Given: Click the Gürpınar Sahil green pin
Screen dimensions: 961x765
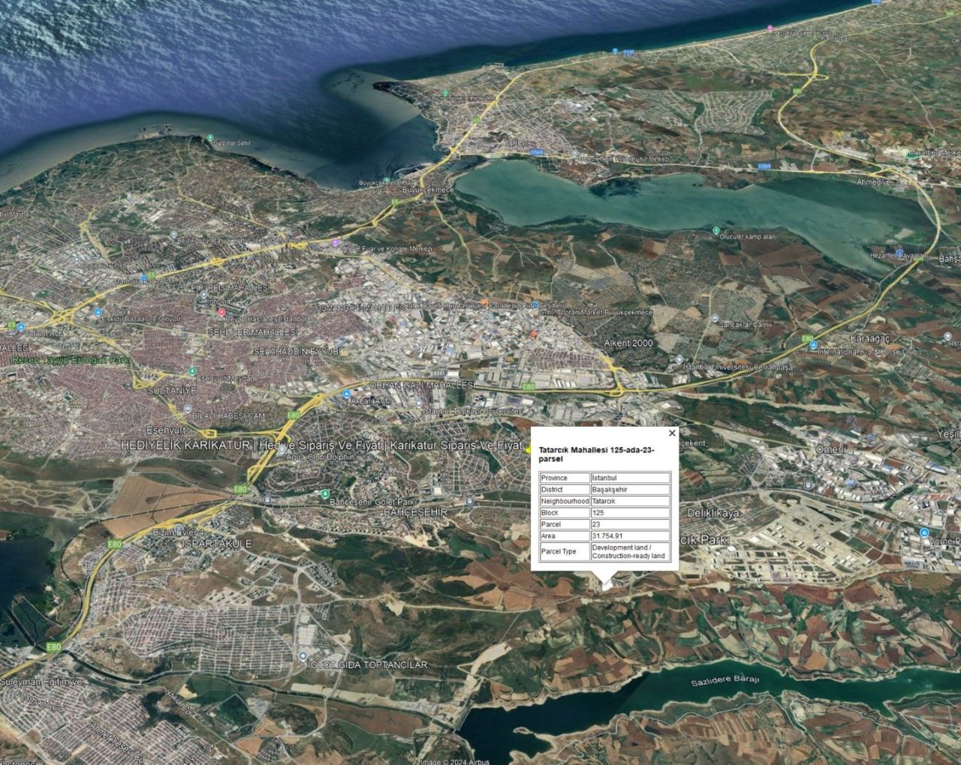Looking at the screenshot, I should (209, 139).
